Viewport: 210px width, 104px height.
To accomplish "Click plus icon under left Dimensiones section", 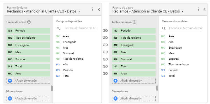I will pos(10,99).
